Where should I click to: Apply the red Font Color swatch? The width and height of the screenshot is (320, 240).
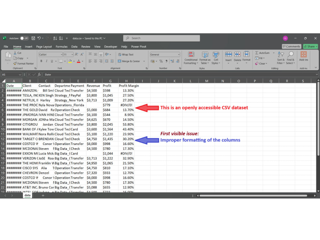[79, 61]
